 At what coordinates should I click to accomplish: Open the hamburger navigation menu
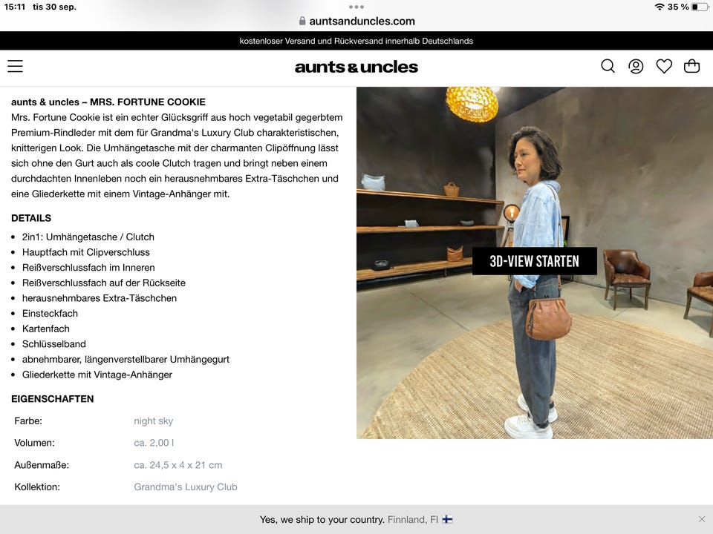click(15, 66)
